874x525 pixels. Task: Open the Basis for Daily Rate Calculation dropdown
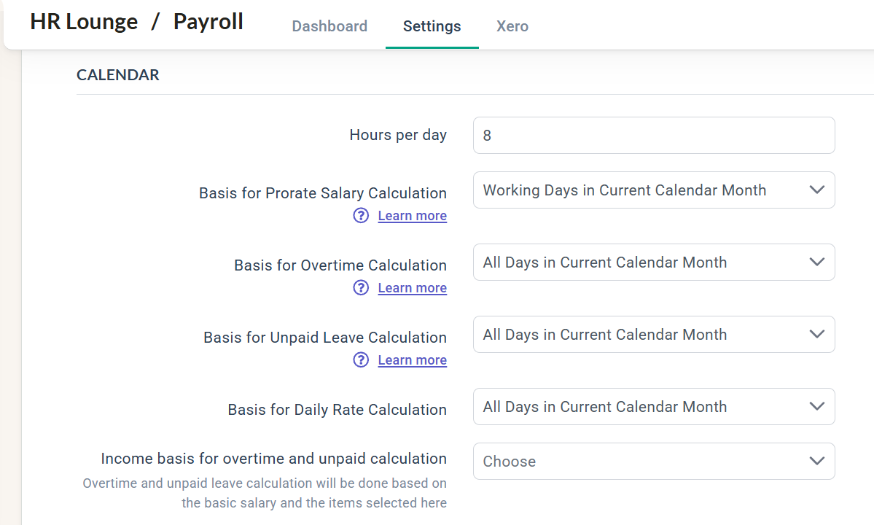click(654, 406)
